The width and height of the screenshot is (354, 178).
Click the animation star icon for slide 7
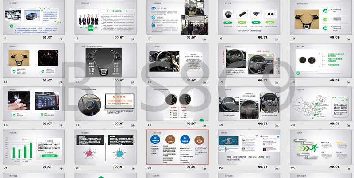click(x=133, y=39)
